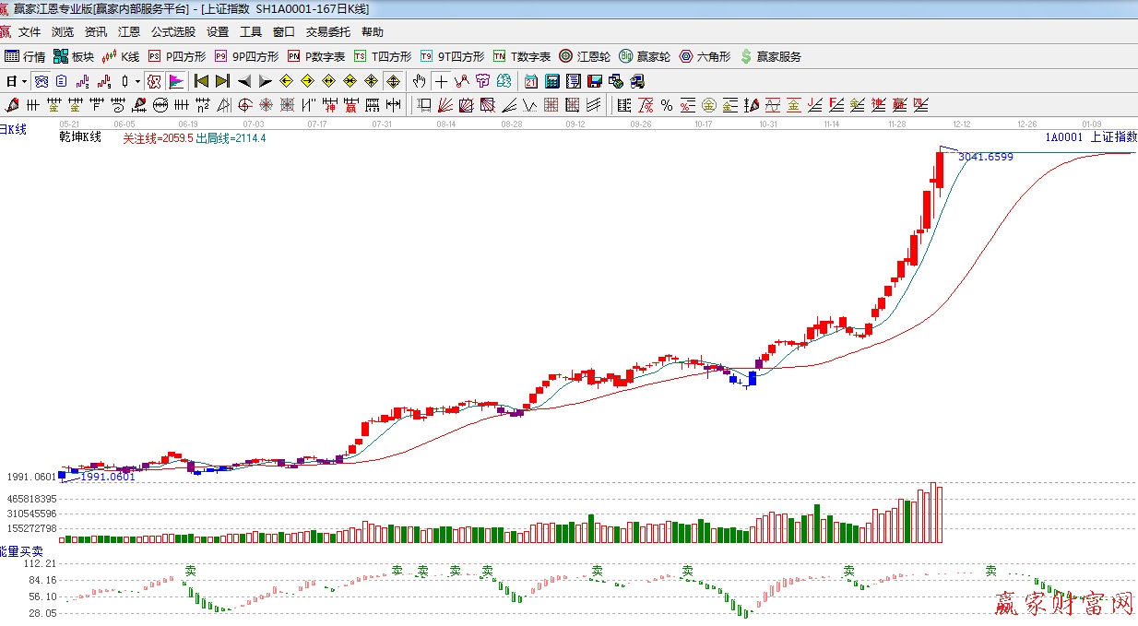This screenshot has height=626, width=1138.
Task: Select the hand pan tool
Action: 420,81
